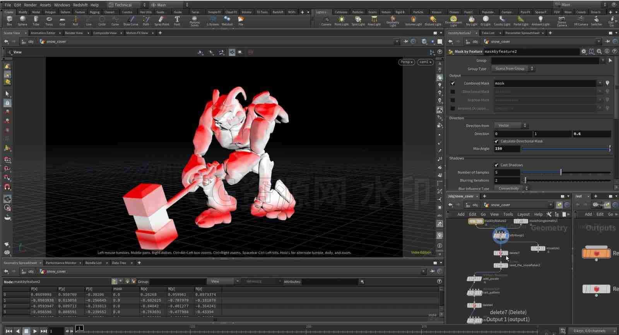Add a Camera from lights shelf
This screenshot has height=335, width=619.
click(x=326, y=20)
